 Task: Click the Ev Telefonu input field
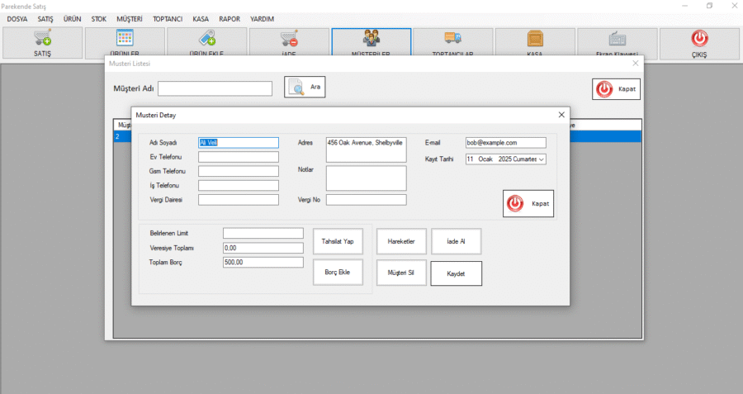pyautogui.click(x=239, y=157)
